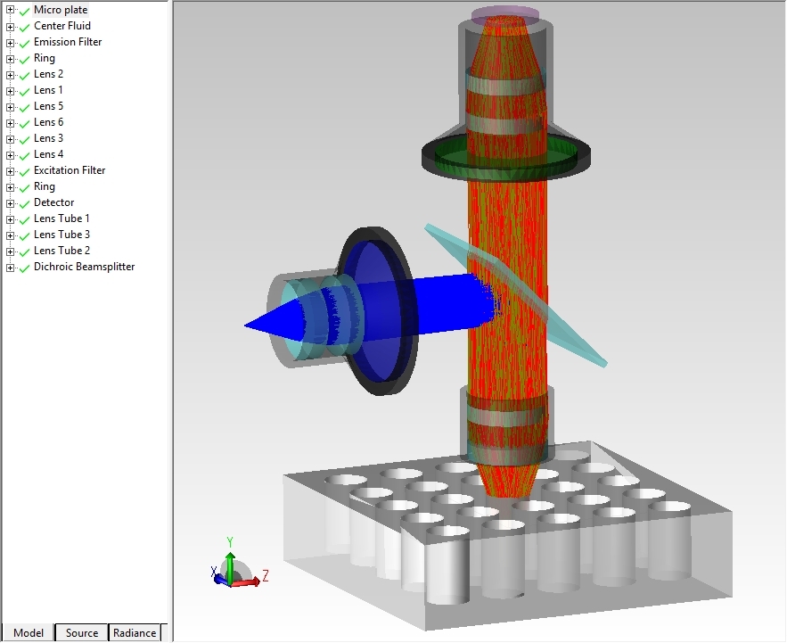Select the Lens 5 item label
Viewport: 787px width, 643px height.
48,106
